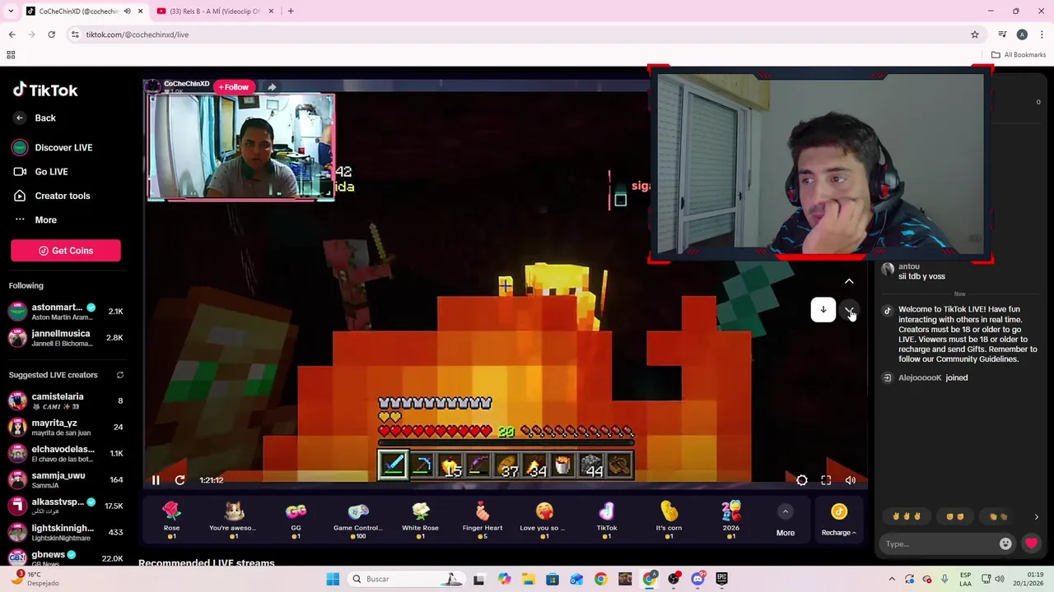Send the TikTok gift
This screenshot has width=1054, height=592.
point(607,520)
